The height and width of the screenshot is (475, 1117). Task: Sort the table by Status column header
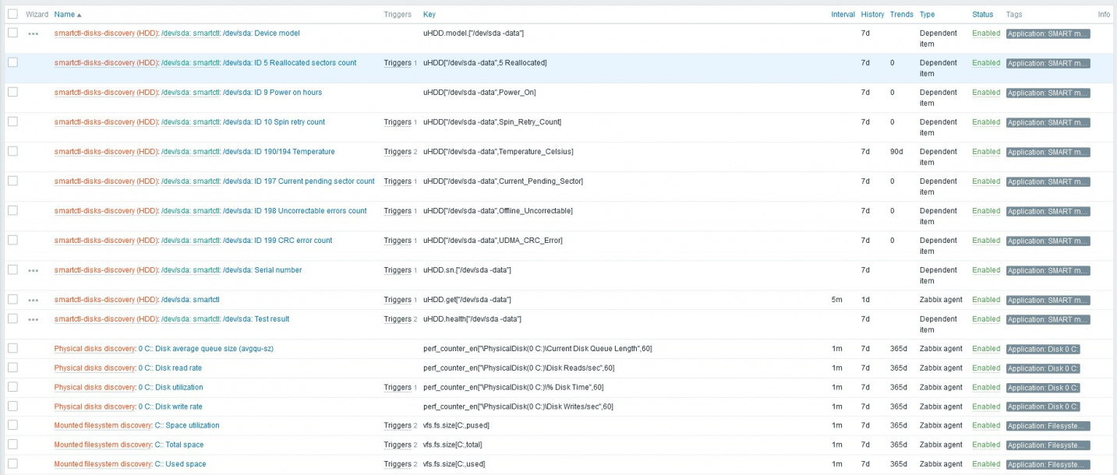point(982,15)
